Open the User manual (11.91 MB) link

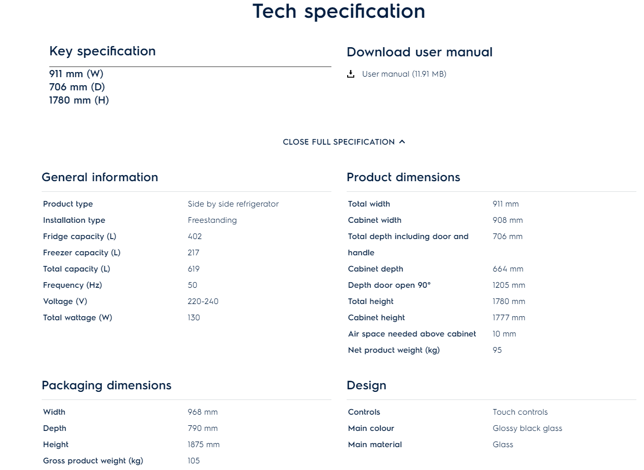(404, 74)
